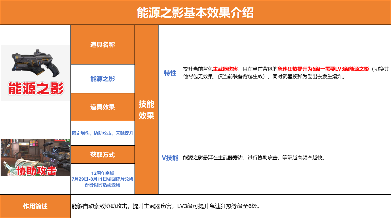Select the 道具名称 header cell
391x218 pixels.
pos(103,45)
